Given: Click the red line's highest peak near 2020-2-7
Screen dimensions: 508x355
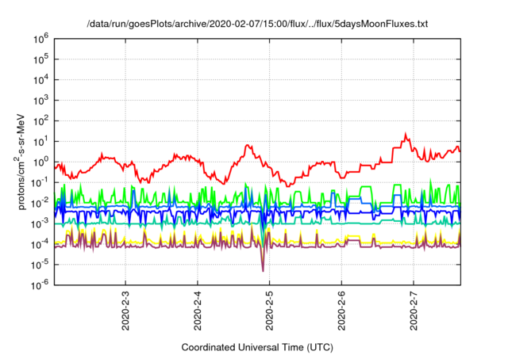Looking at the screenshot, I should click(x=406, y=134).
